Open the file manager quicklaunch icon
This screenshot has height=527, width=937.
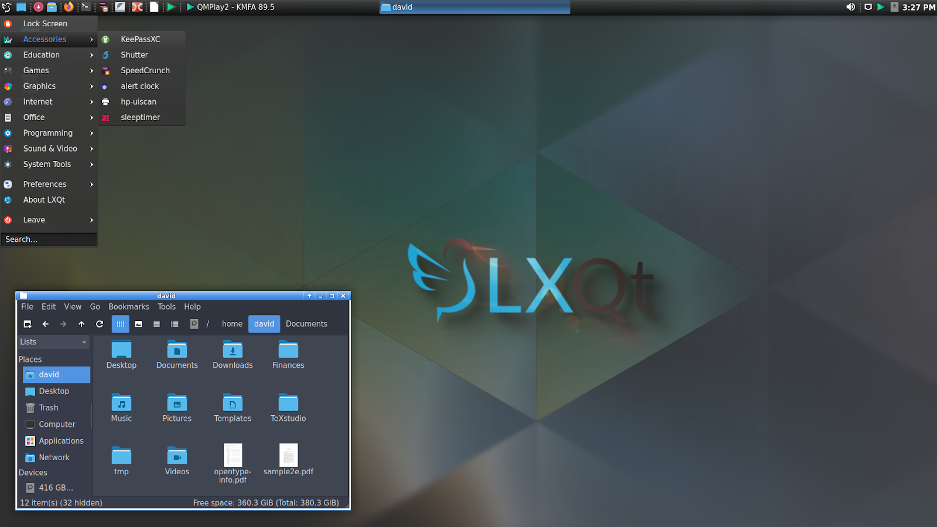[x=52, y=7]
